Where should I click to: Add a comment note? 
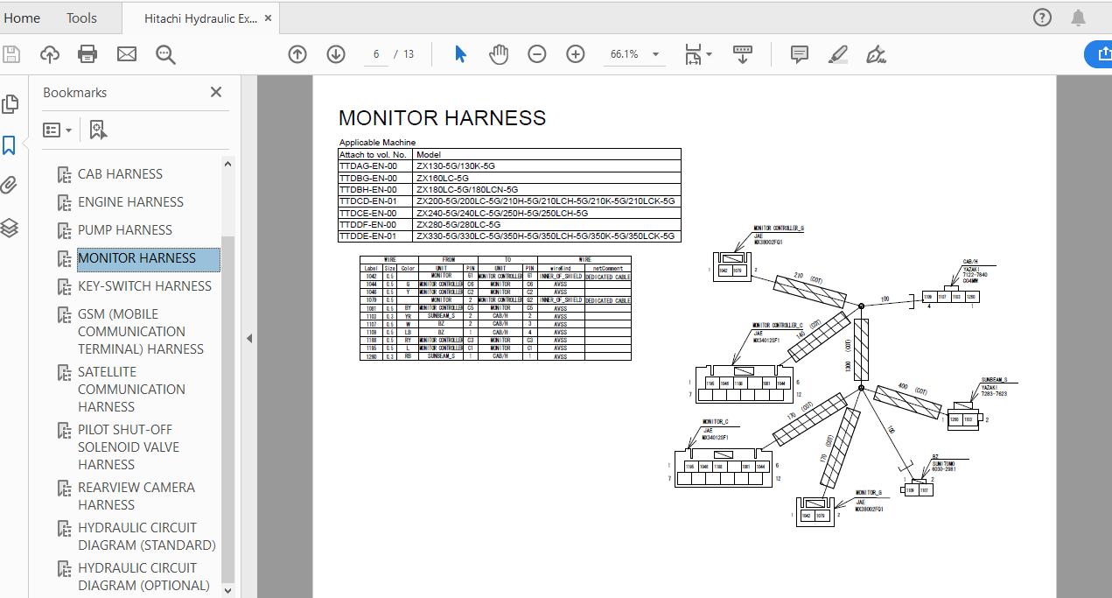tap(800, 54)
